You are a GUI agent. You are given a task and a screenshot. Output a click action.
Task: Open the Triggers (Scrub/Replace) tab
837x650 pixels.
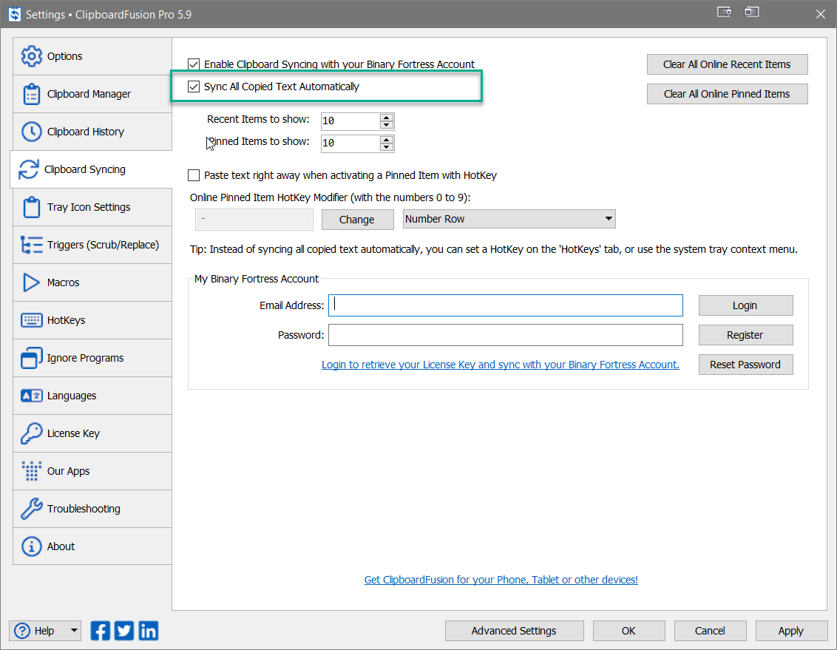tap(92, 245)
